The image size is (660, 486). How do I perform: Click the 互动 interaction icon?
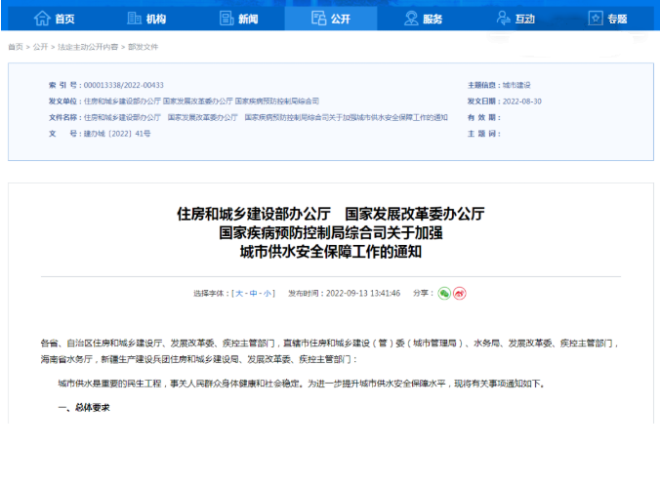(x=504, y=19)
